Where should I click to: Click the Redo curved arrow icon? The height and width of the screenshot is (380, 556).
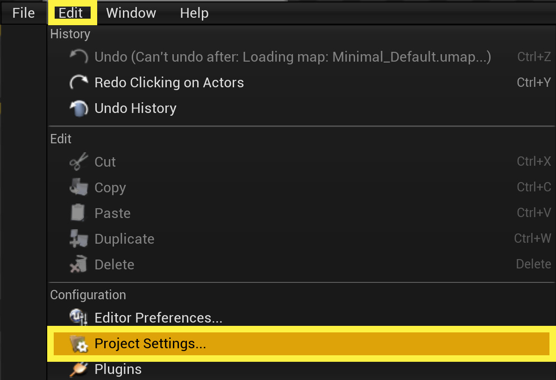coord(79,82)
